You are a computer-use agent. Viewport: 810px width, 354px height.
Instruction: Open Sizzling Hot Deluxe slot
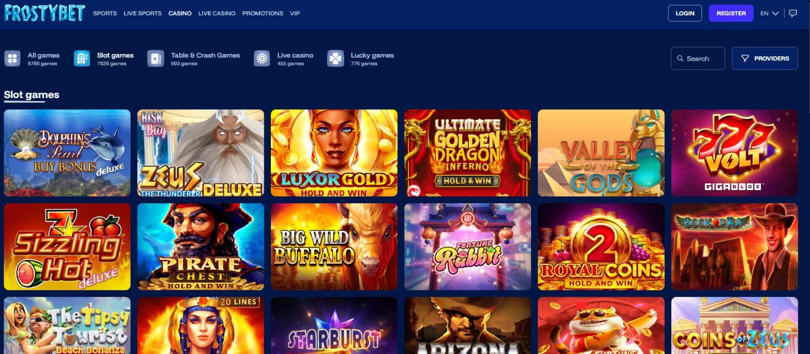67,247
